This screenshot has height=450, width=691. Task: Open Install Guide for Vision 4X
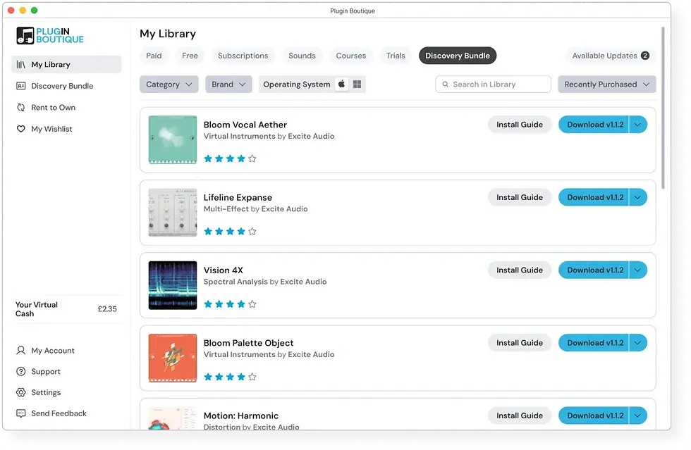coord(520,270)
